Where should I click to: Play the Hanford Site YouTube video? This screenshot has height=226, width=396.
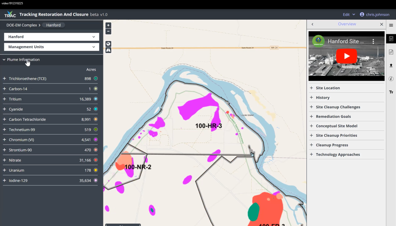[346, 56]
